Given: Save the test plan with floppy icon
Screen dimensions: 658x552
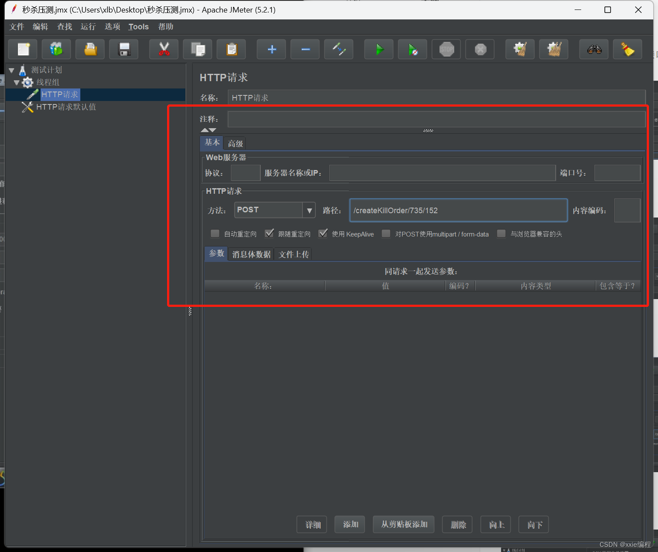Looking at the screenshot, I should (x=124, y=49).
